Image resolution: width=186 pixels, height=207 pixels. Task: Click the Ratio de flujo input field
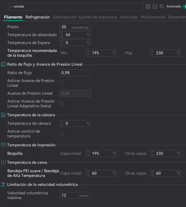pyautogui.click(x=75, y=73)
